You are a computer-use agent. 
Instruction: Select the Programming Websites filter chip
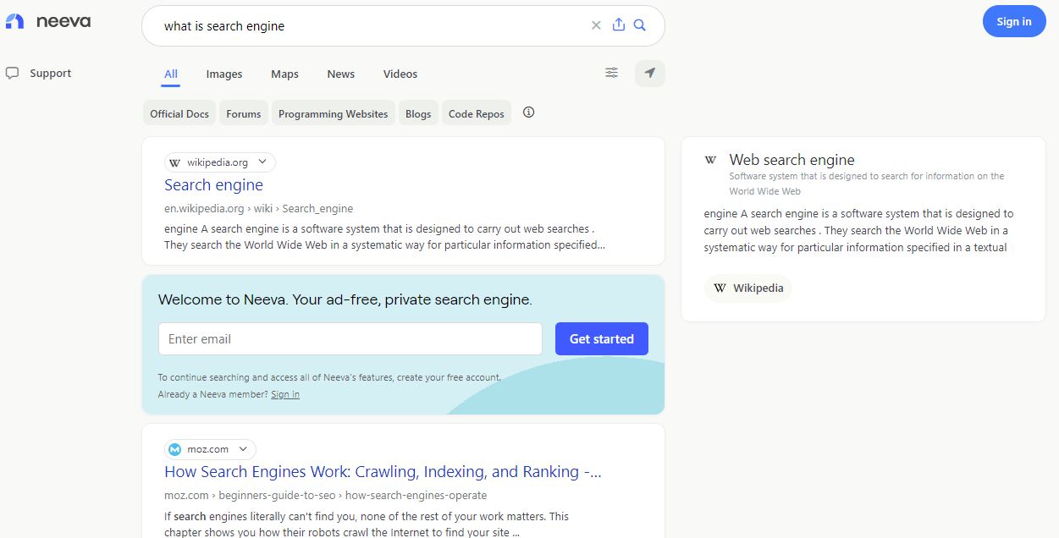(334, 113)
